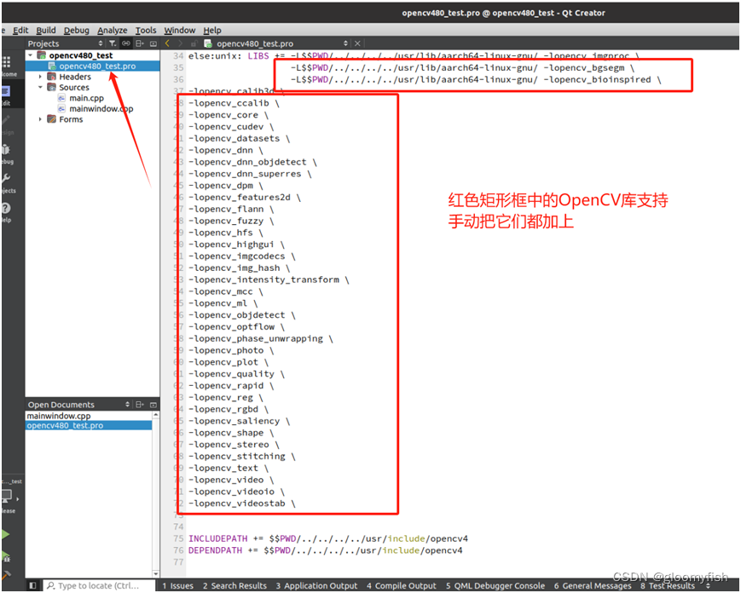Run the project with the green play icon
The height and width of the screenshot is (593, 741).
(x=9, y=533)
